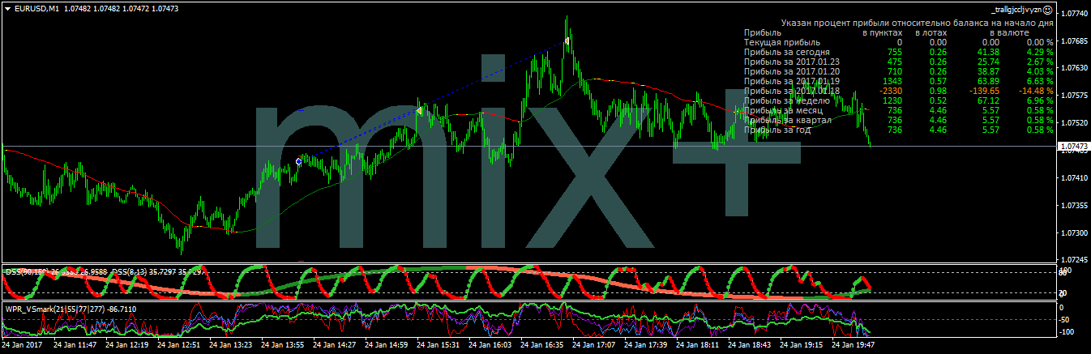The height and width of the screenshot is (354, 1091).
Task: Click the 41.38 today's currency profit value
Action: (x=987, y=52)
